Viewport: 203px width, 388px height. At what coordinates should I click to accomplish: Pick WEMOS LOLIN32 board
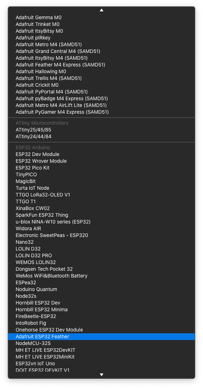(101, 262)
